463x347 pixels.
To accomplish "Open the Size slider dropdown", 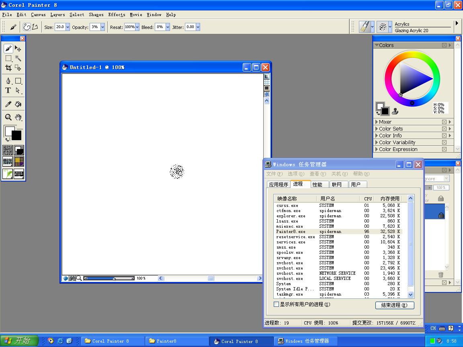I will coord(68,27).
